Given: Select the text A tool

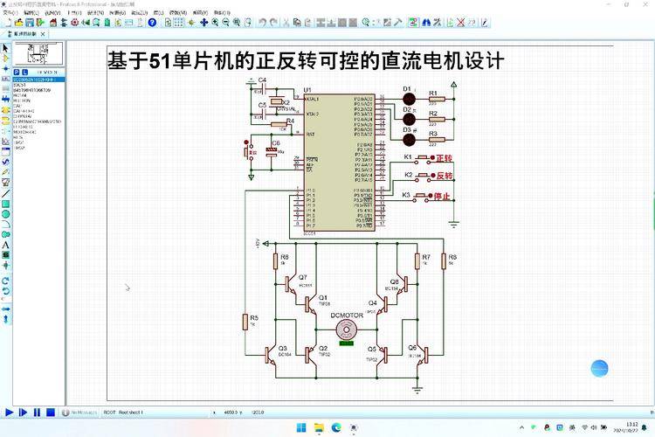Looking at the screenshot, I should (5, 245).
